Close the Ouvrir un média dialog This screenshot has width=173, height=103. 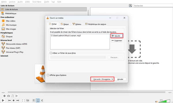tap(124, 18)
